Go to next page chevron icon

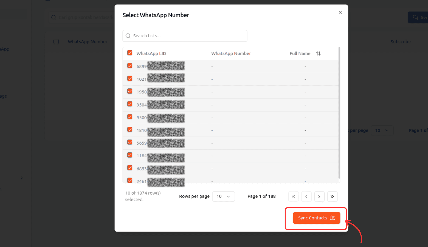coord(319,197)
